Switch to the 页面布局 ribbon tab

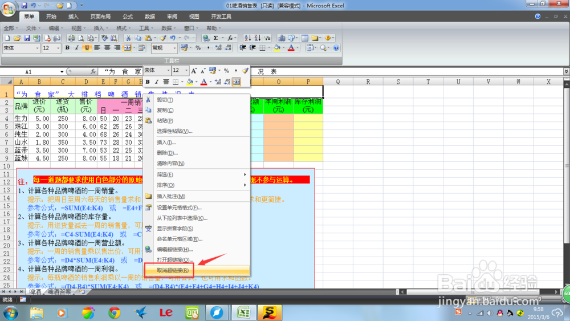(x=100, y=17)
